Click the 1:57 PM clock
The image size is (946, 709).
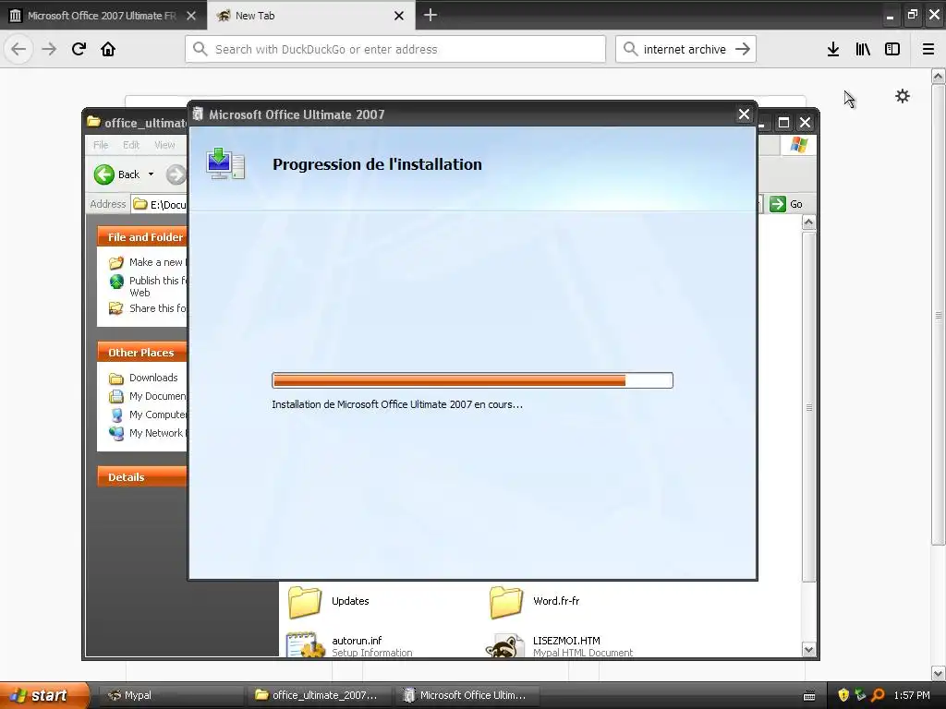(912, 695)
